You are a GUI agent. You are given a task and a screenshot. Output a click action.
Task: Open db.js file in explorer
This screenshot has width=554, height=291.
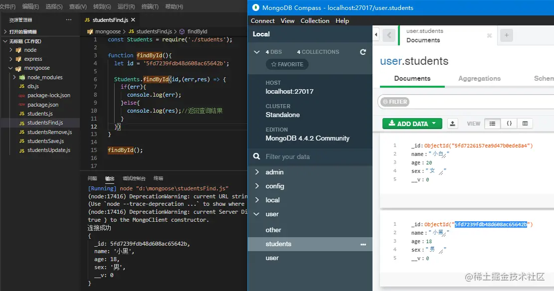33,86
